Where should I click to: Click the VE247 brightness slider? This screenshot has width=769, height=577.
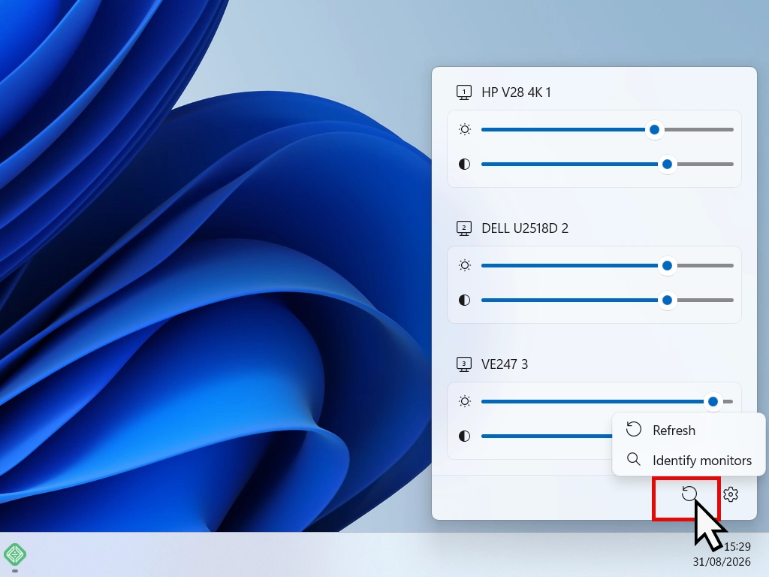607,401
